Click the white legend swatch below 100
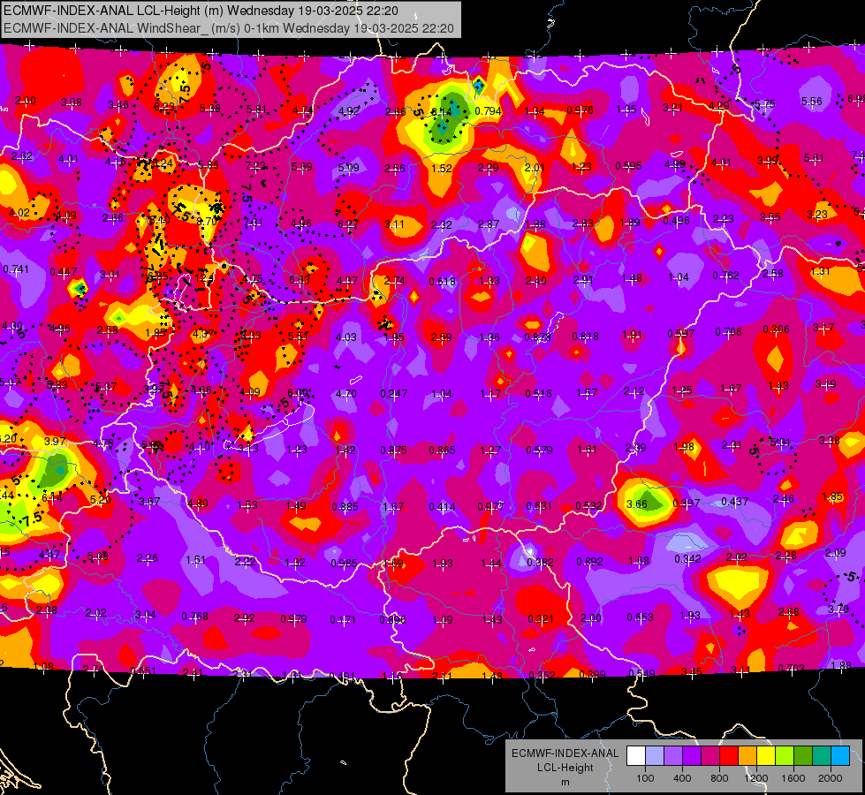Screen dimensions: 865x795 pos(636,756)
